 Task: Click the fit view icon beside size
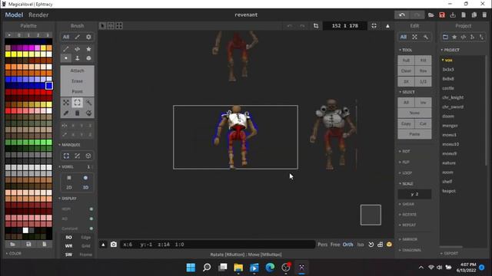pyautogui.click(x=374, y=25)
